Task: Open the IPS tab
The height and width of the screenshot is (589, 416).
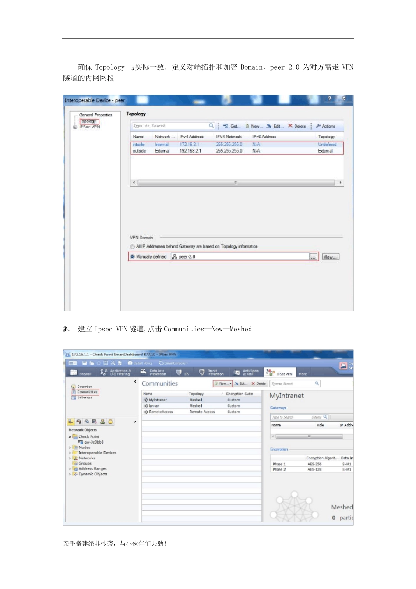Action: pyautogui.click(x=183, y=373)
